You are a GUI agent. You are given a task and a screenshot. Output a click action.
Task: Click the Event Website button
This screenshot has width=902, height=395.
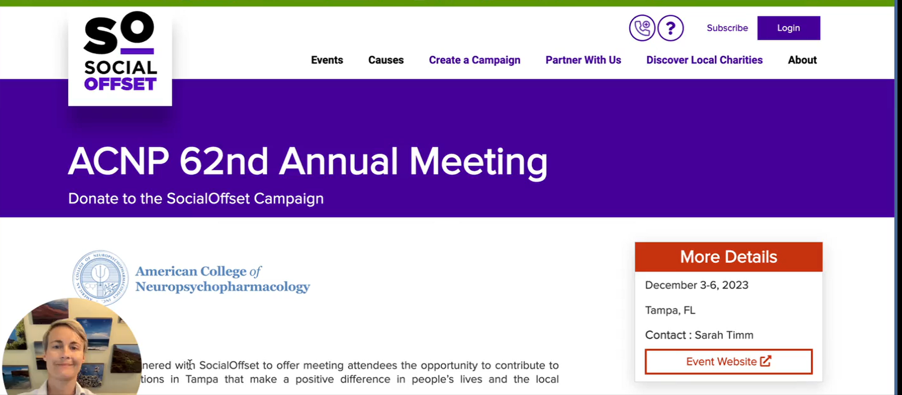[728, 362]
